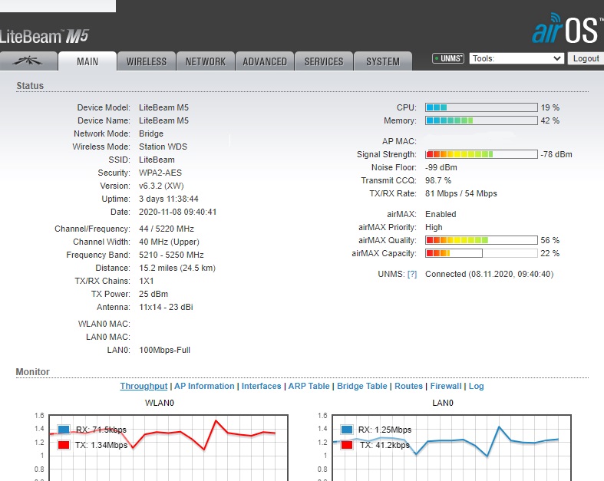The width and height of the screenshot is (604, 481).
Task: Click the LiteBeam M5 product title
Action: point(45,36)
